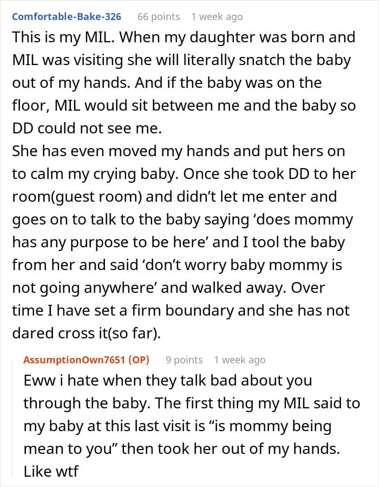The width and height of the screenshot is (379, 487).
Task: Open the reply's '1 week ago' timestamp
Action: [240, 360]
